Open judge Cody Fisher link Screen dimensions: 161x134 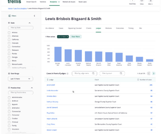click(x=51, y=124)
